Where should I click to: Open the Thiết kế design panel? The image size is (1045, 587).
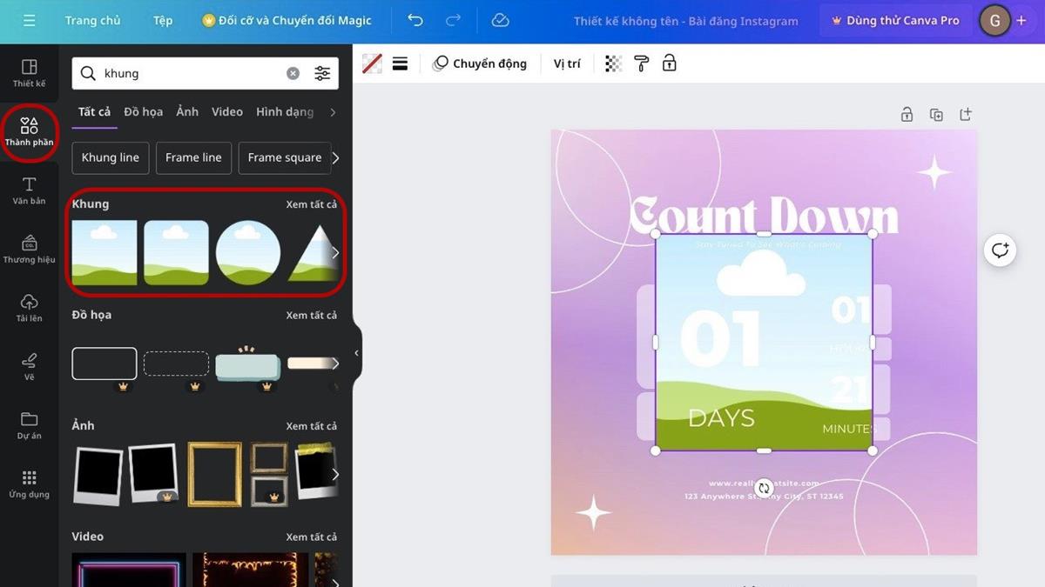click(29, 73)
